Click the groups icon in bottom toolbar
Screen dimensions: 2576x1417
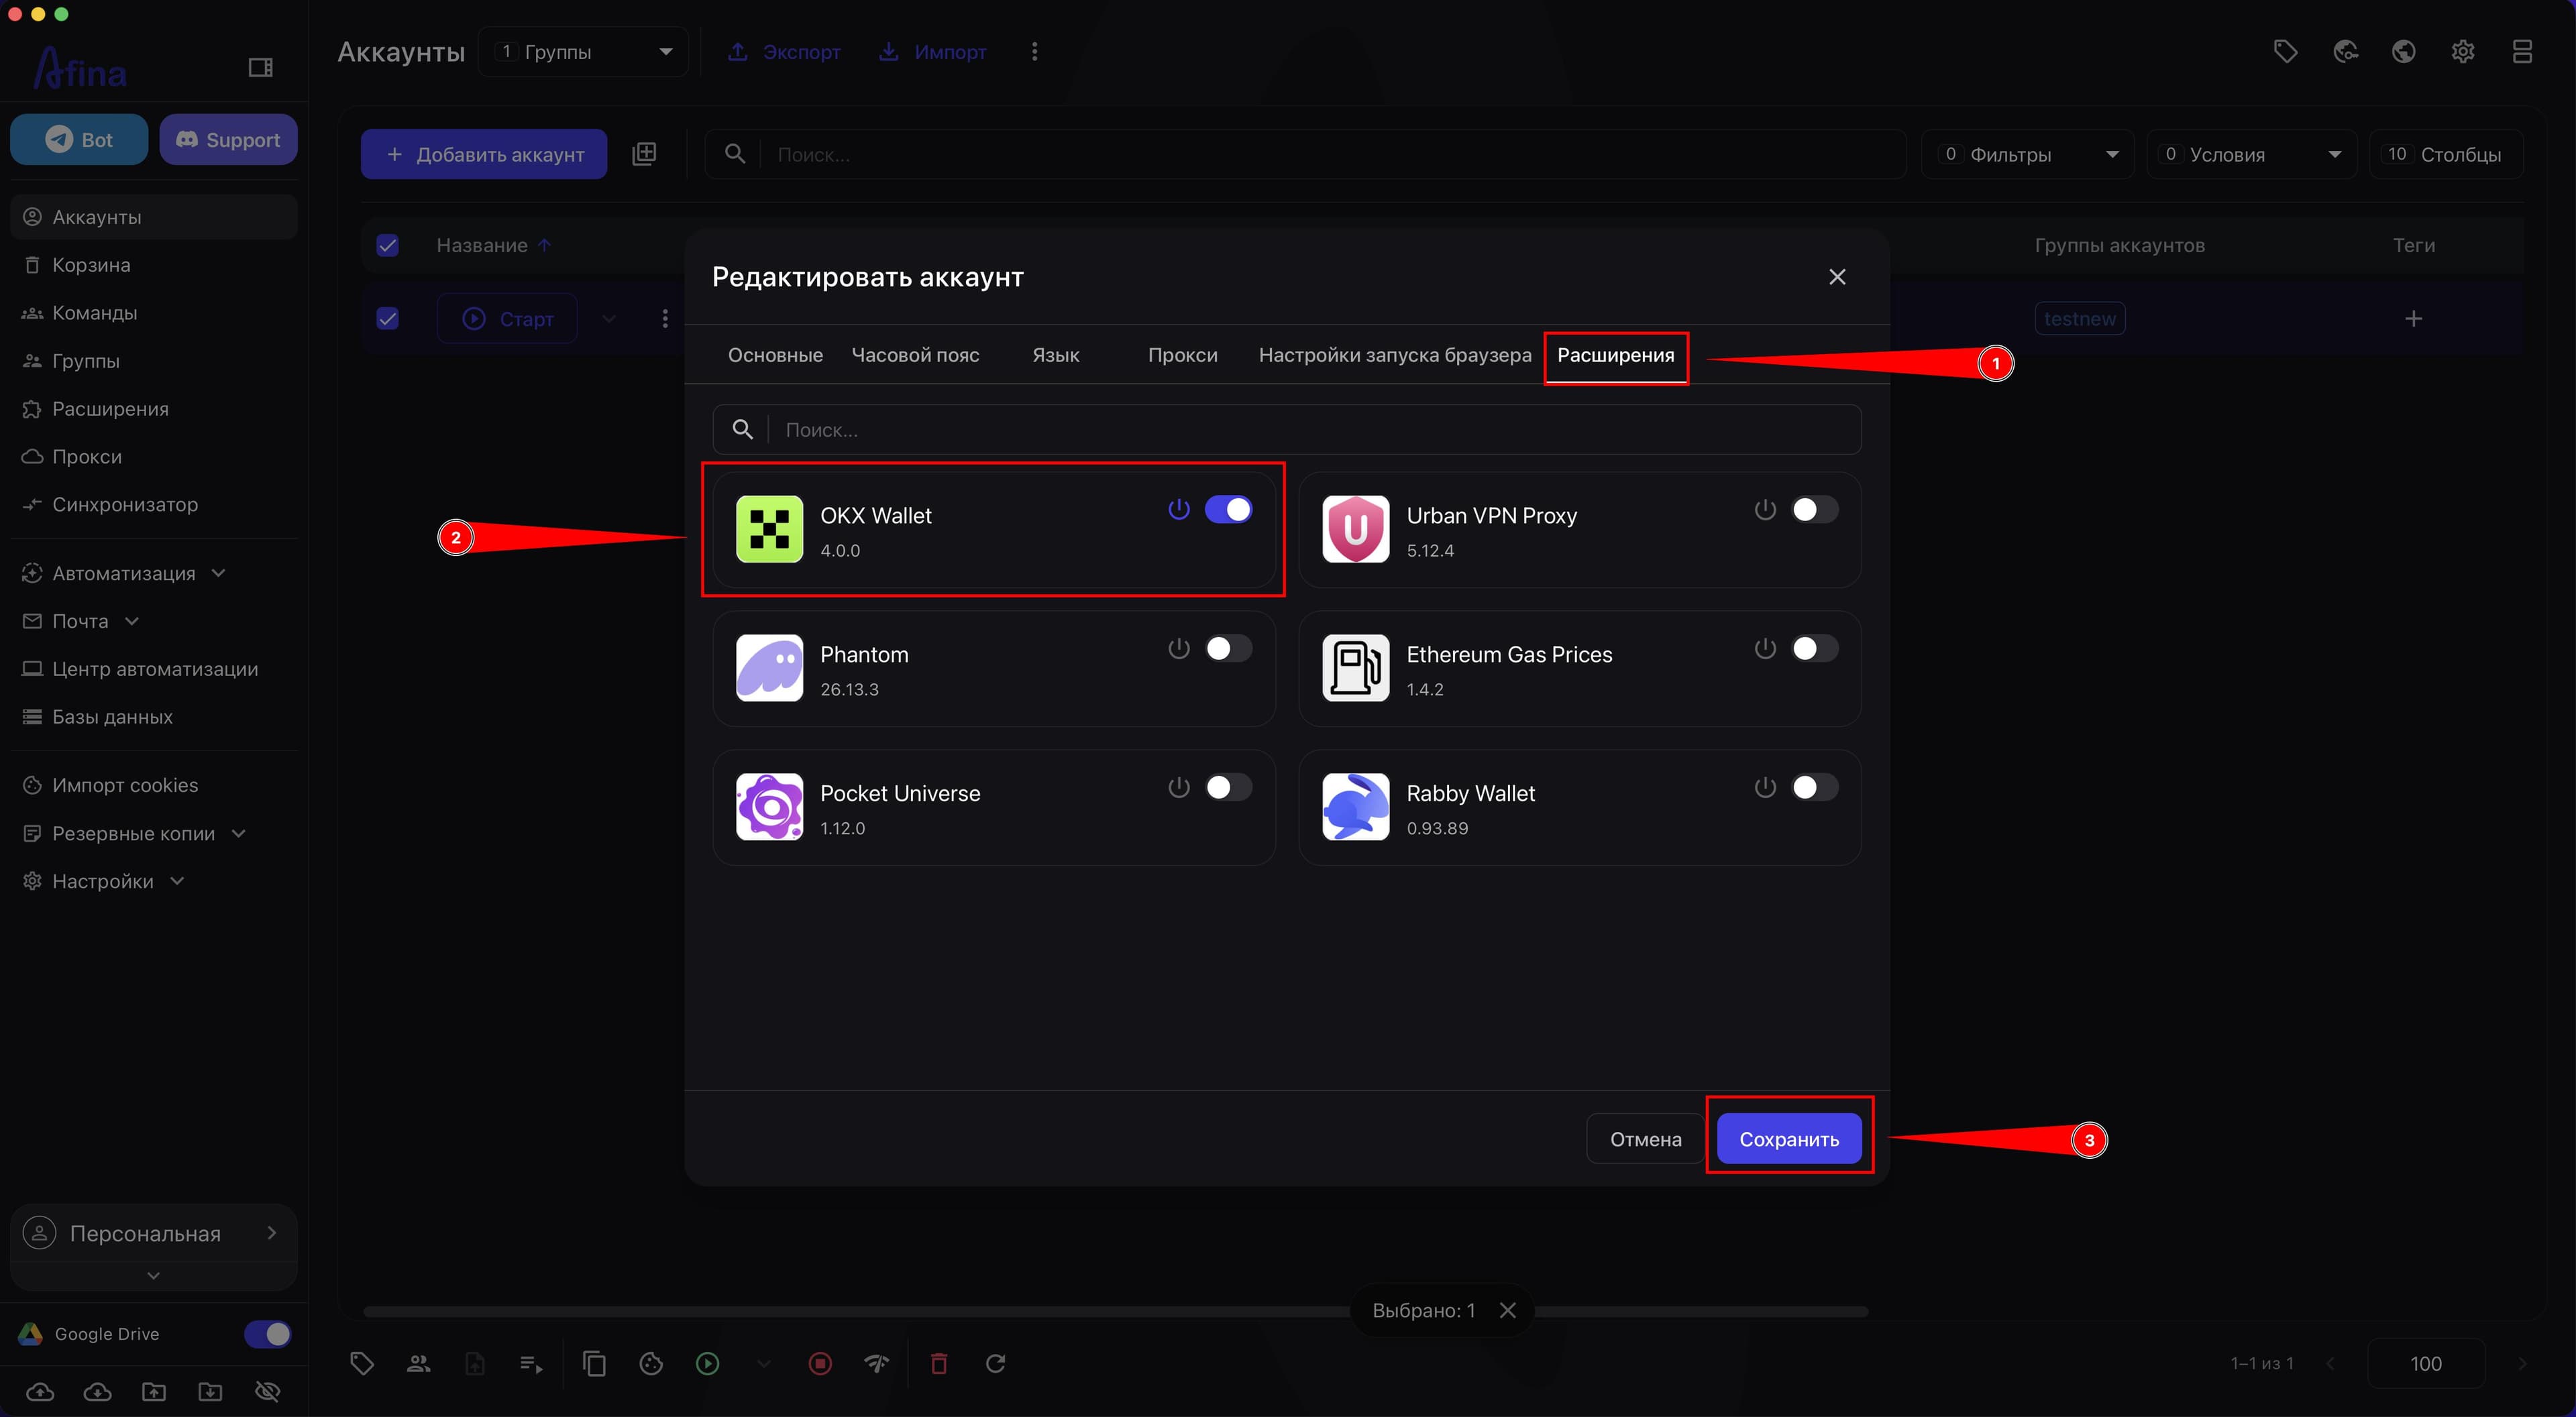(x=418, y=1363)
